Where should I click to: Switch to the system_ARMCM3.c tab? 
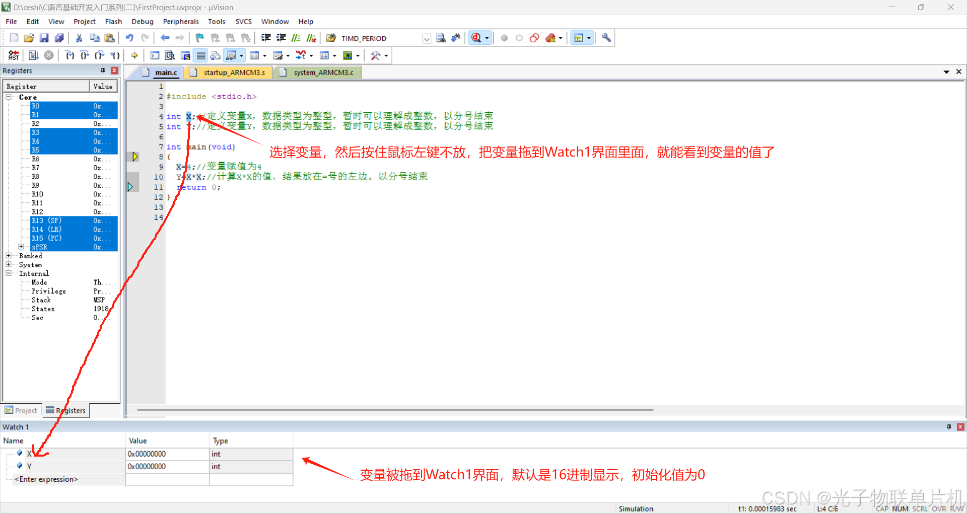point(318,72)
